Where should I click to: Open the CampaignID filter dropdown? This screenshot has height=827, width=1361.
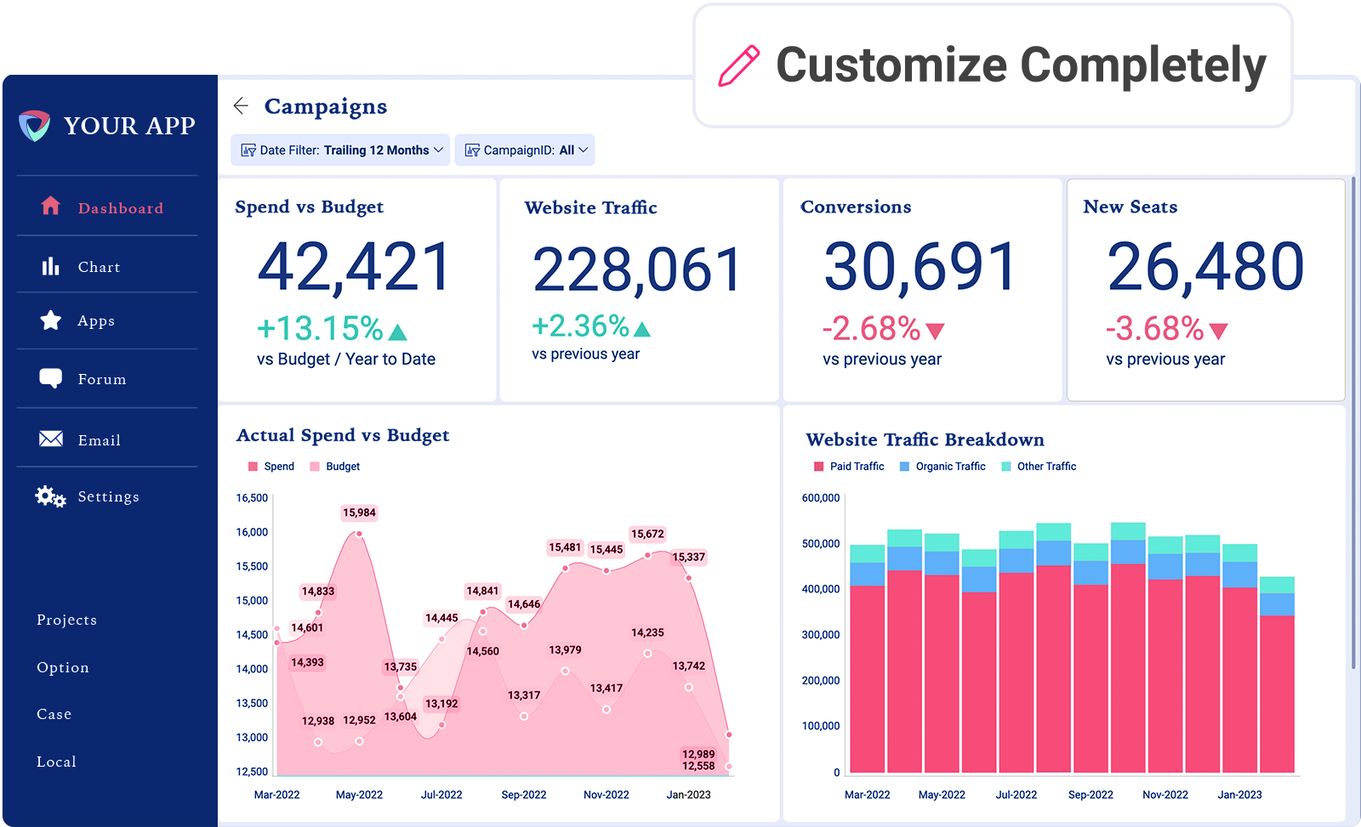(x=525, y=150)
